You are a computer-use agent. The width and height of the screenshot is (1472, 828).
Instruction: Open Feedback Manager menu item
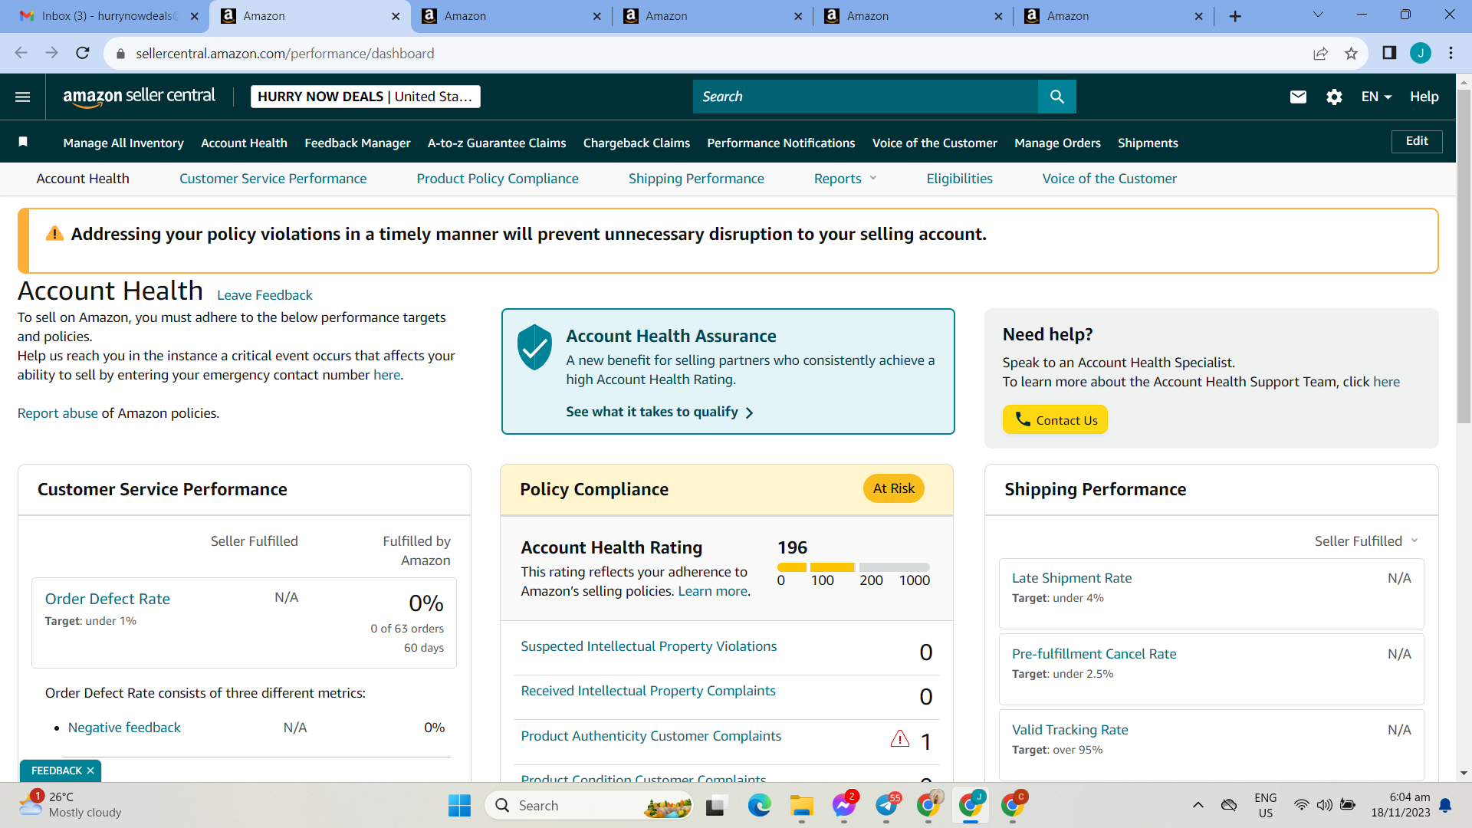(x=357, y=143)
